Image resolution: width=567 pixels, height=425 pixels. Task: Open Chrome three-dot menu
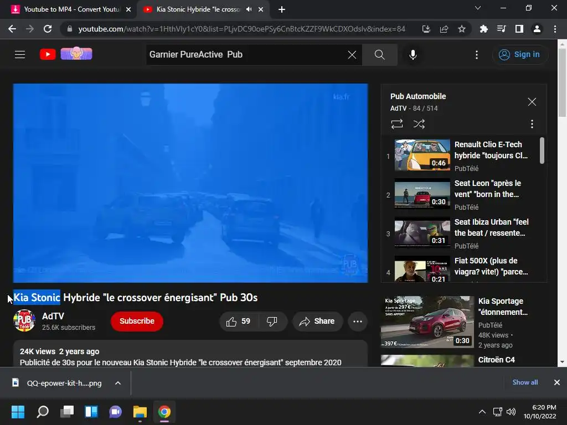(x=555, y=29)
